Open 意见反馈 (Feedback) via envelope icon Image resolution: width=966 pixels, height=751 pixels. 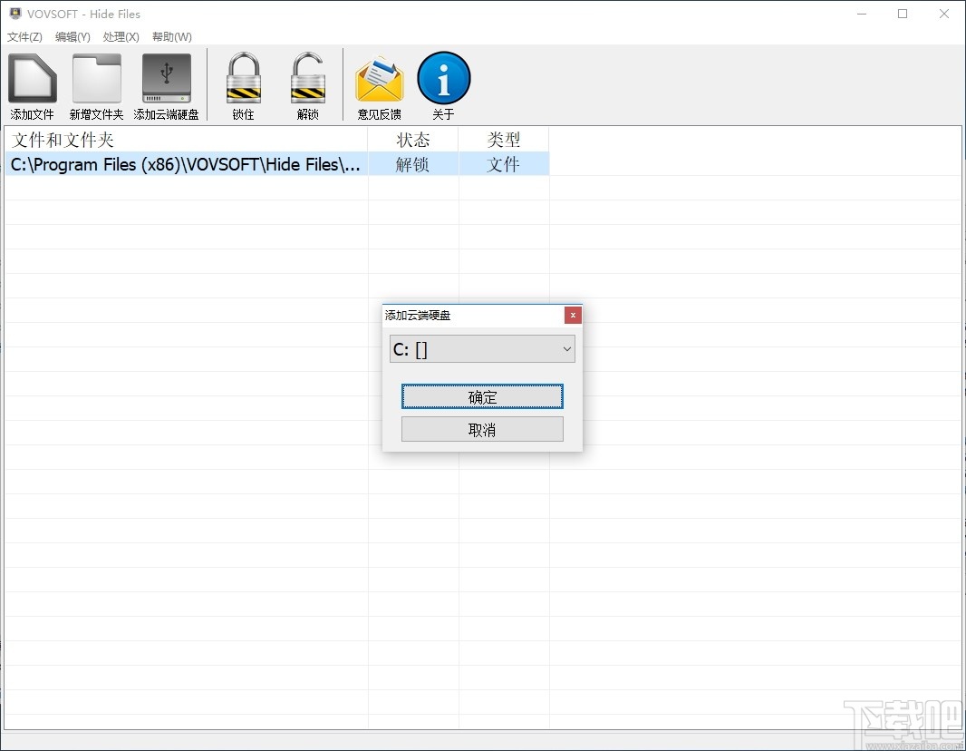[380, 82]
